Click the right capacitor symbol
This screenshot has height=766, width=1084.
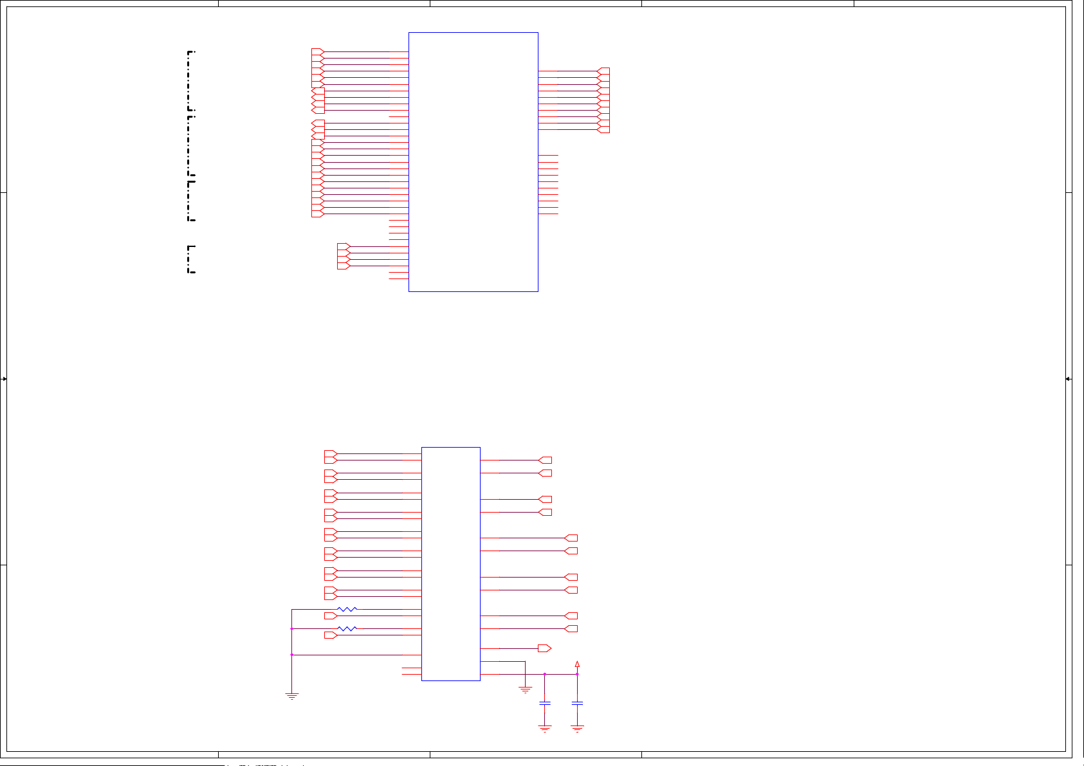[x=578, y=704]
